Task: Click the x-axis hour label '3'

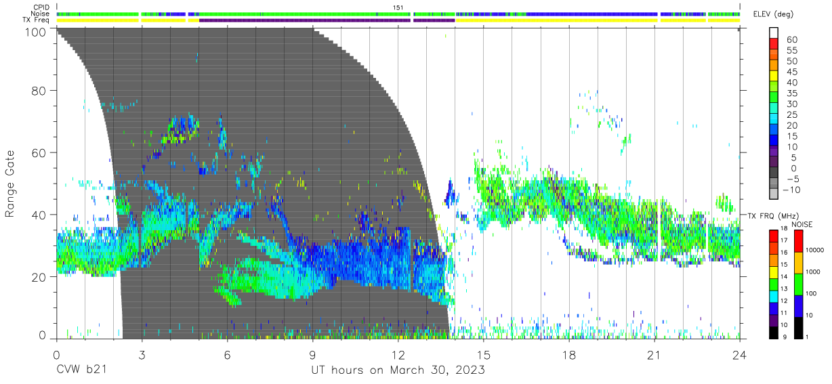Action: pos(142,354)
